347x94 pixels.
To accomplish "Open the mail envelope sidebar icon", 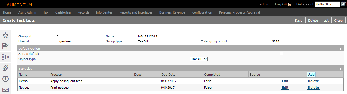I will coord(5,90).
